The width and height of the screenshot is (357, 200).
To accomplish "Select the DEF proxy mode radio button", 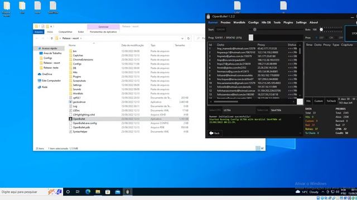I will pos(316,38).
